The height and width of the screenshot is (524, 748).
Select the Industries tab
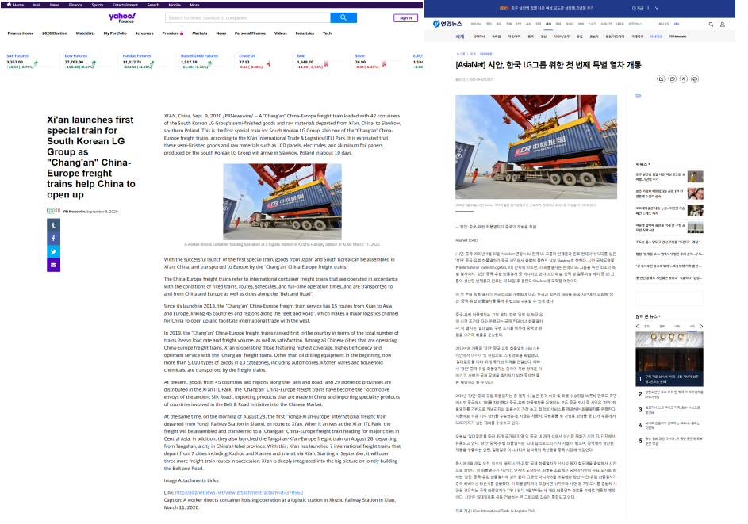(x=305, y=33)
